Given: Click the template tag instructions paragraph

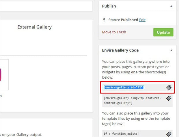Looking at the screenshot, I should tap(136, 119).
